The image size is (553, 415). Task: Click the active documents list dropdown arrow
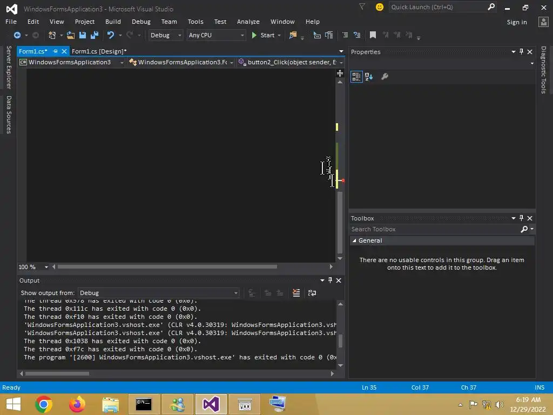pos(341,51)
